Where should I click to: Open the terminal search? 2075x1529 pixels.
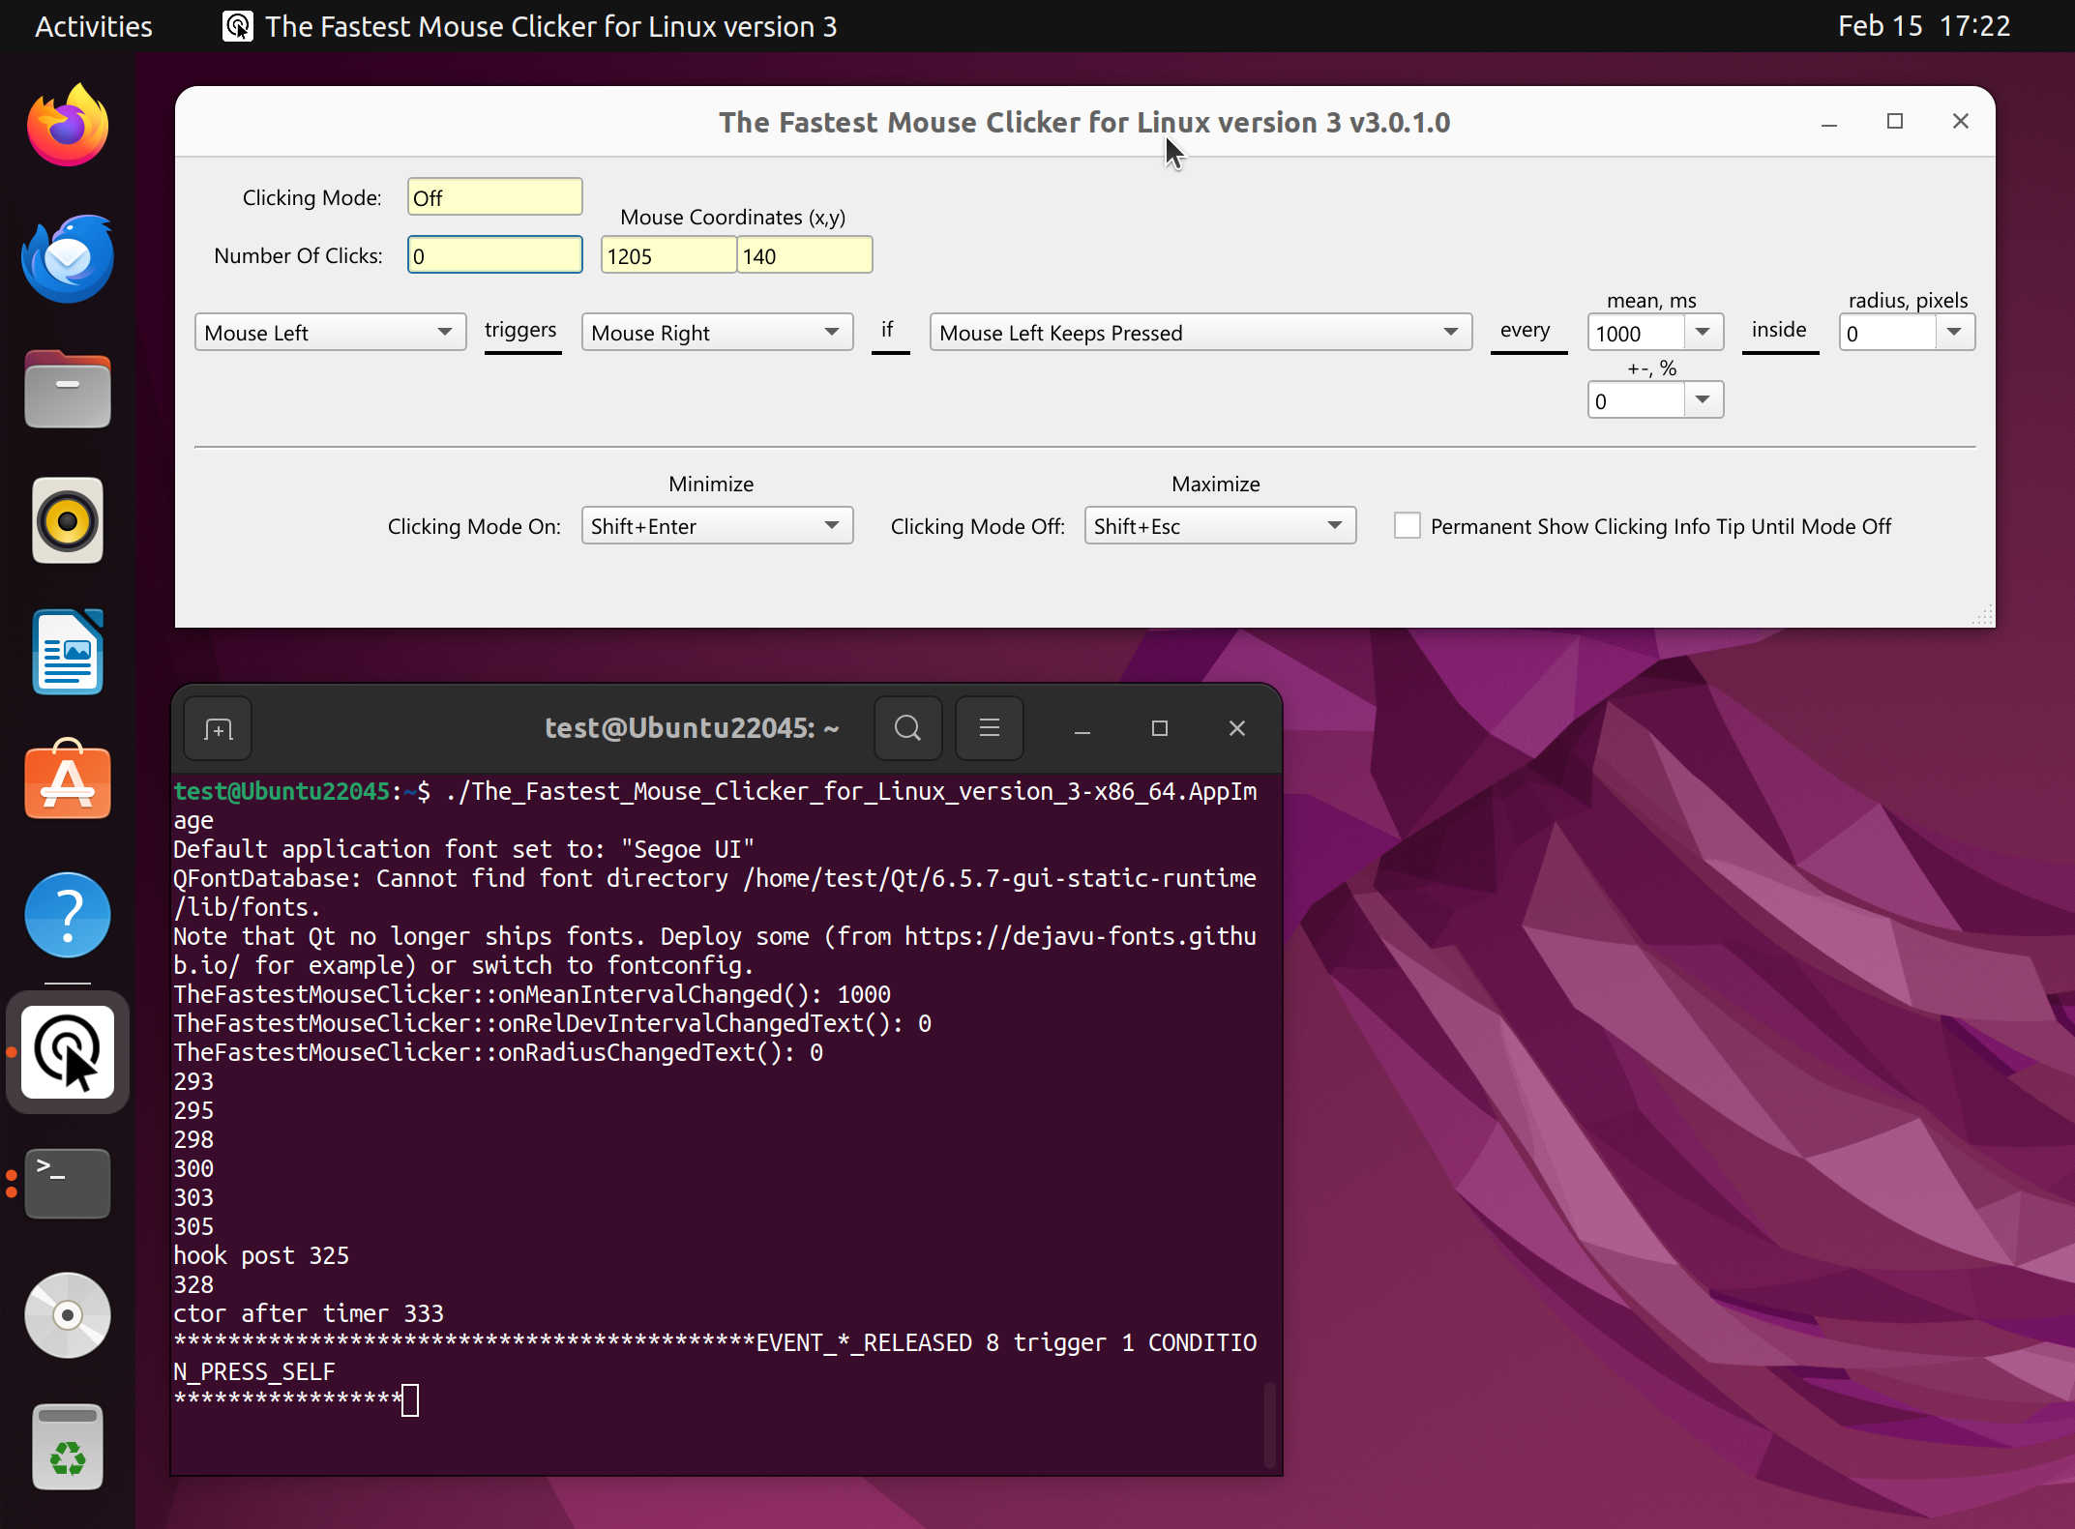click(907, 728)
